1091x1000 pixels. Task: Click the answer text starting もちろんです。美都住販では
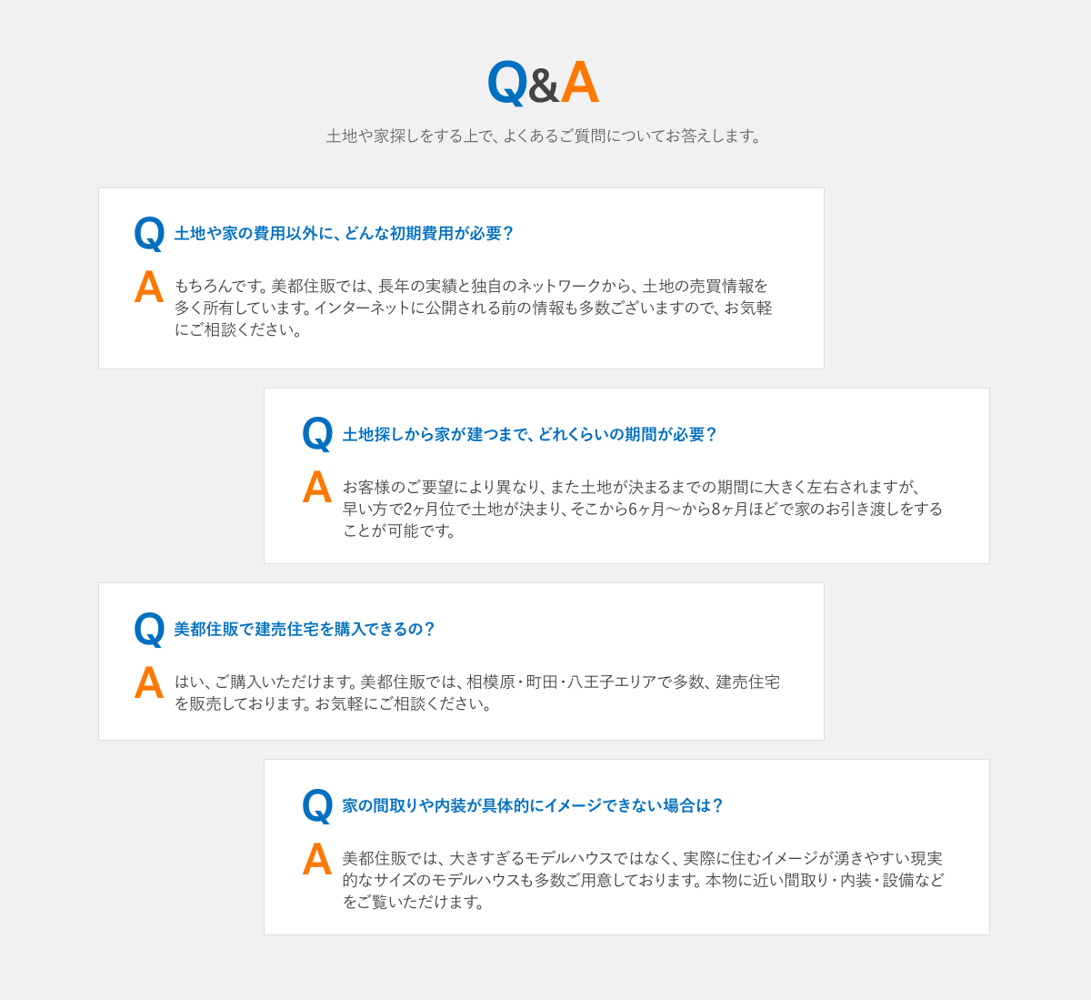pos(474,308)
